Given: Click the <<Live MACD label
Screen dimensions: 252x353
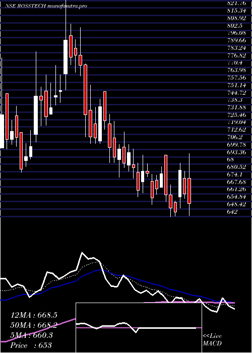Looking at the screenshot, I should pos(212,340).
